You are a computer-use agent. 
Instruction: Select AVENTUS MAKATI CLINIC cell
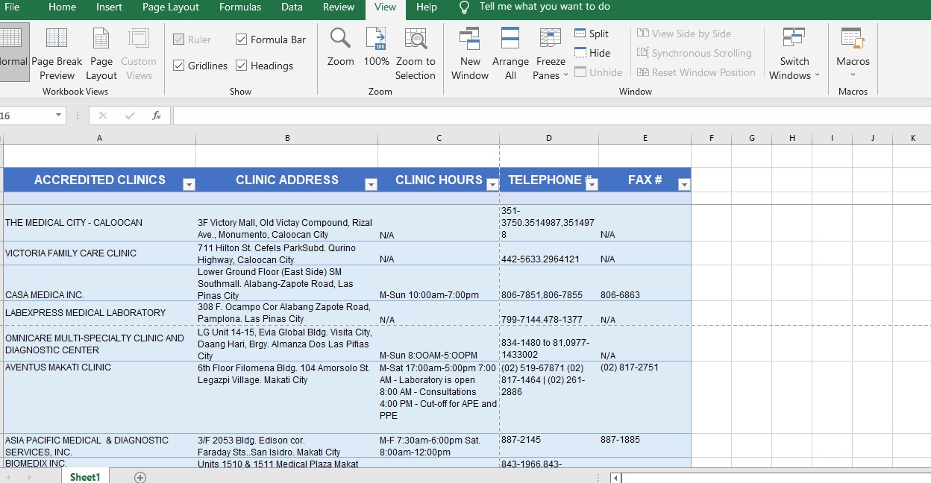coord(99,397)
